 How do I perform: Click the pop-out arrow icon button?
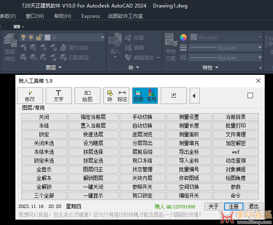pos(174,96)
